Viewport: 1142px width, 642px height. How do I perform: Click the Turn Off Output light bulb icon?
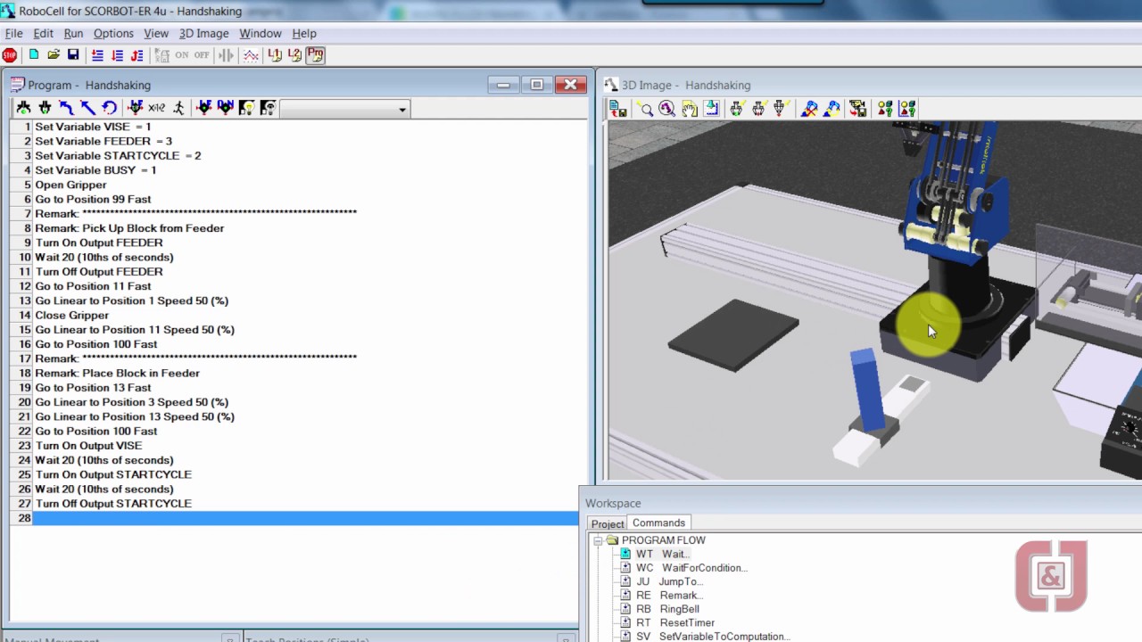tap(268, 108)
